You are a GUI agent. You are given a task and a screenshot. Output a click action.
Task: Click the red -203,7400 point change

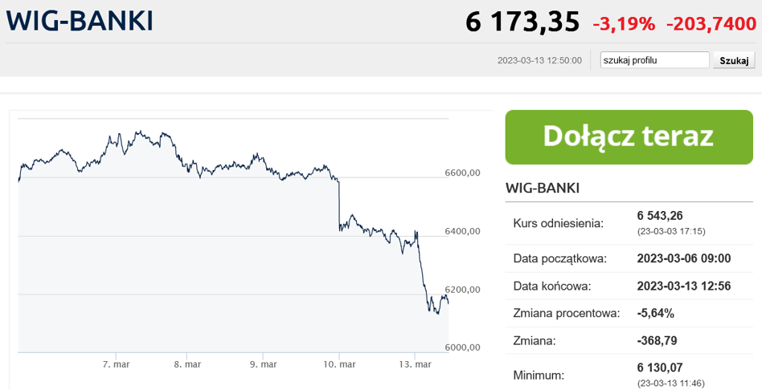tap(711, 24)
